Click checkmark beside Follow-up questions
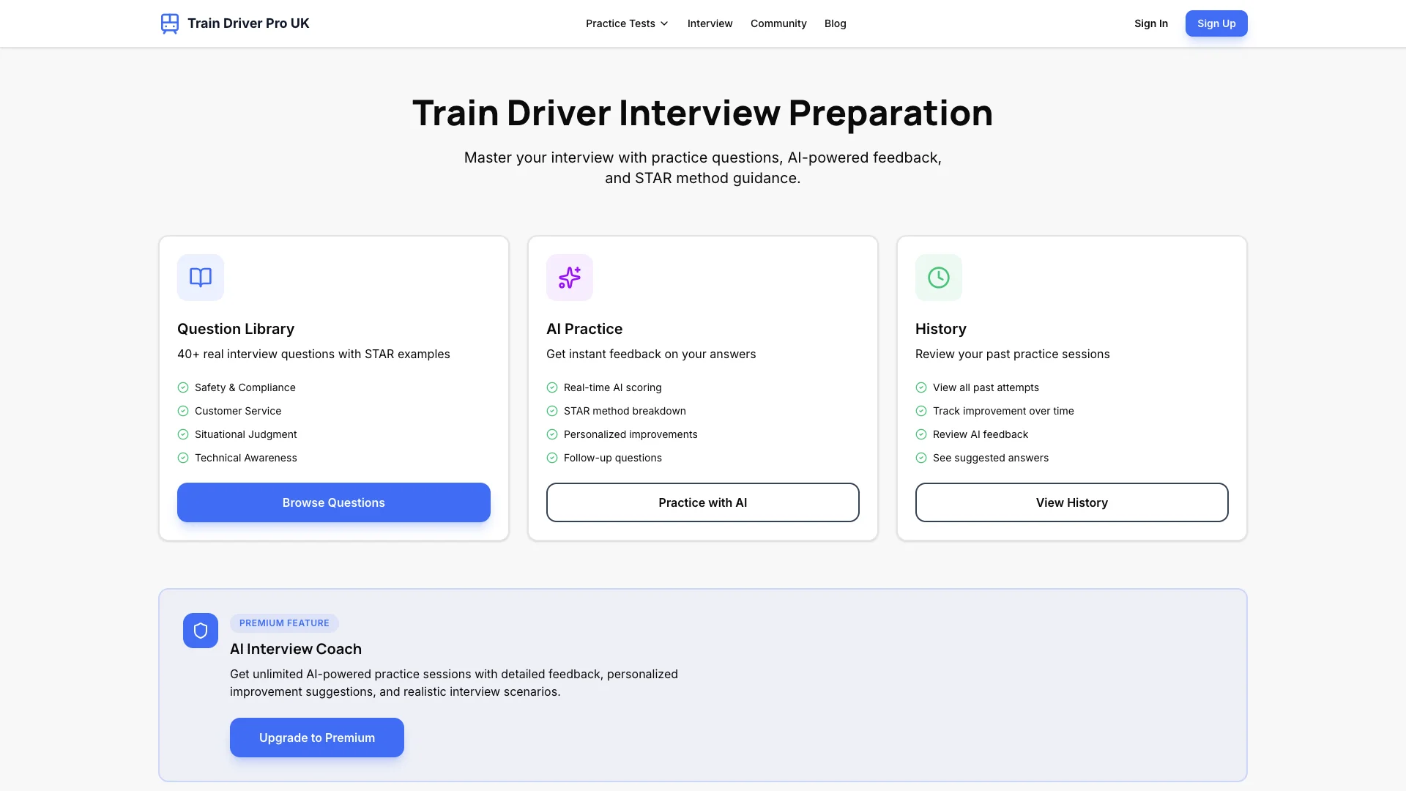Screen dimensions: 1406x791 552,458
